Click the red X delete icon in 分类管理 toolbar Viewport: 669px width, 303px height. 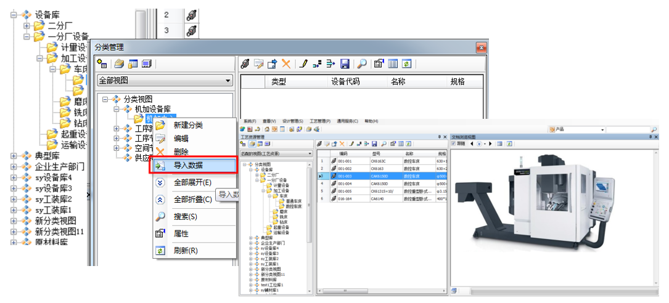286,63
